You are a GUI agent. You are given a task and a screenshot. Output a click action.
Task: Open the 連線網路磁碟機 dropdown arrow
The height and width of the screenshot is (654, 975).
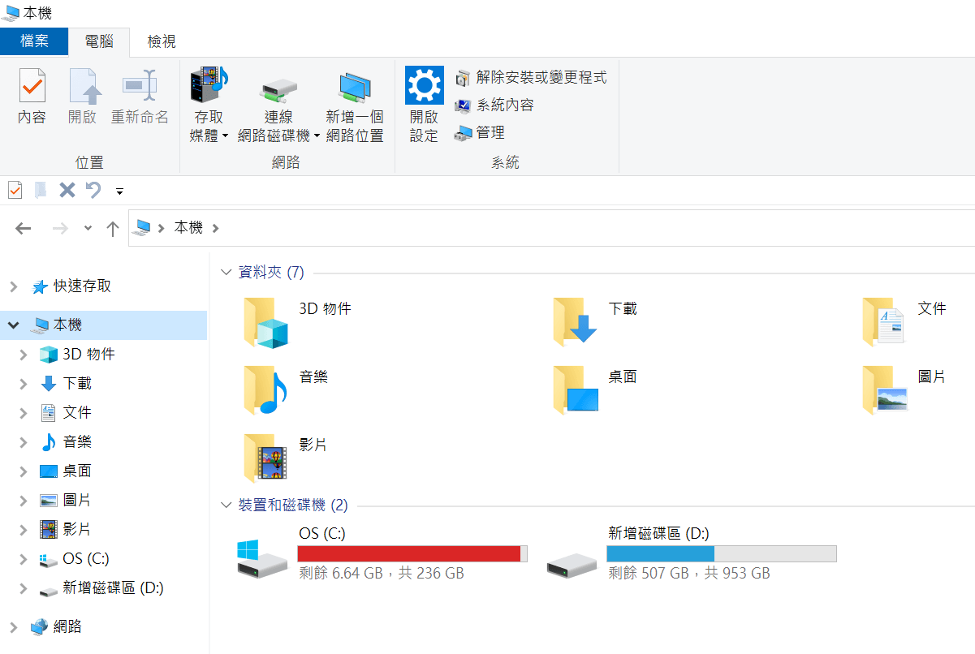317,136
